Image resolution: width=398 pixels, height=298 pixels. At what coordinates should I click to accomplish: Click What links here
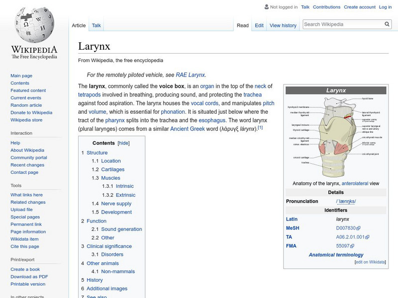[27, 195]
